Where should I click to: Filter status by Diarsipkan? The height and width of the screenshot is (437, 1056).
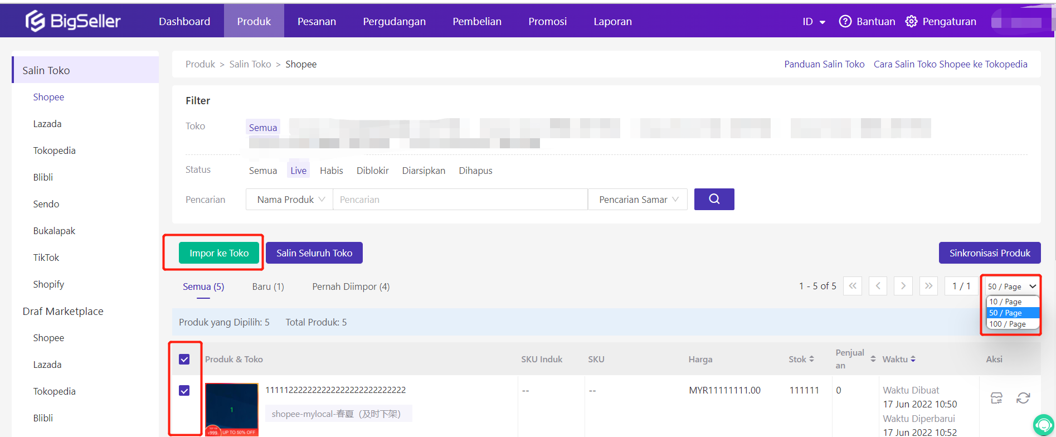[424, 171]
